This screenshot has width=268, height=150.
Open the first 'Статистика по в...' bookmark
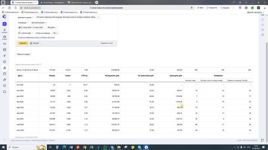coord(11,12)
